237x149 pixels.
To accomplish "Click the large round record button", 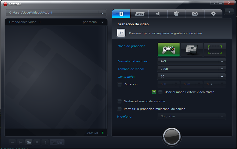I will [x=172, y=136].
